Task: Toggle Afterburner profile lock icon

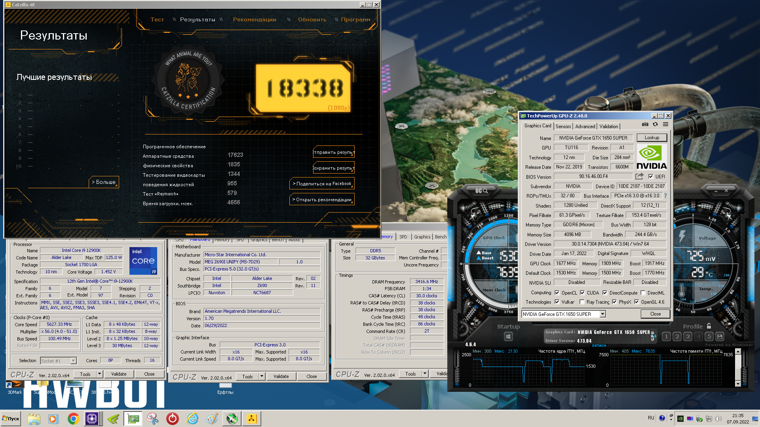Action: click(709, 326)
